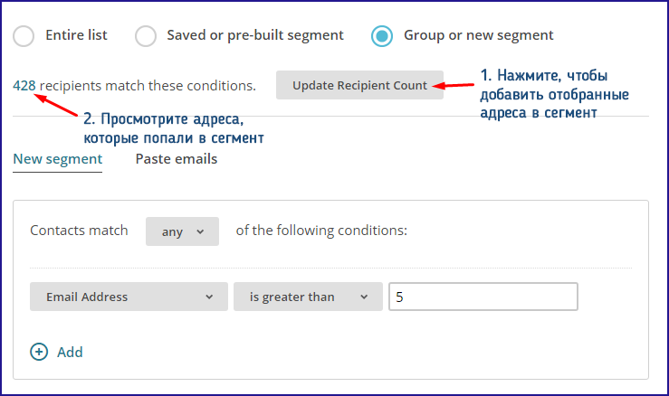This screenshot has height=396, width=669.
Task: Open the 'any' match type dropdown
Action: tap(182, 231)
